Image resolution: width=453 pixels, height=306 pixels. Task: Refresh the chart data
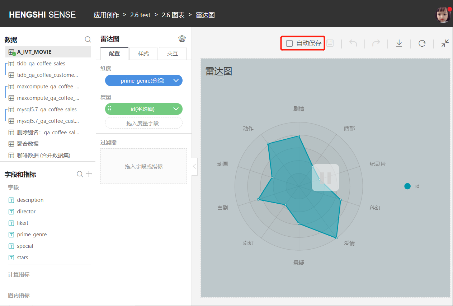(422, 43)
